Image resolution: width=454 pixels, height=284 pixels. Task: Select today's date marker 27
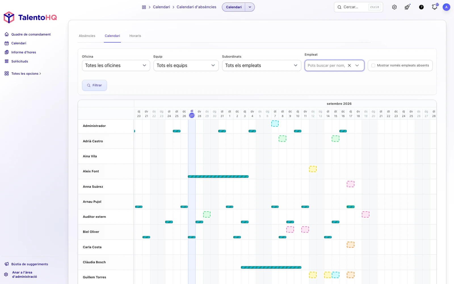point(192,116)
